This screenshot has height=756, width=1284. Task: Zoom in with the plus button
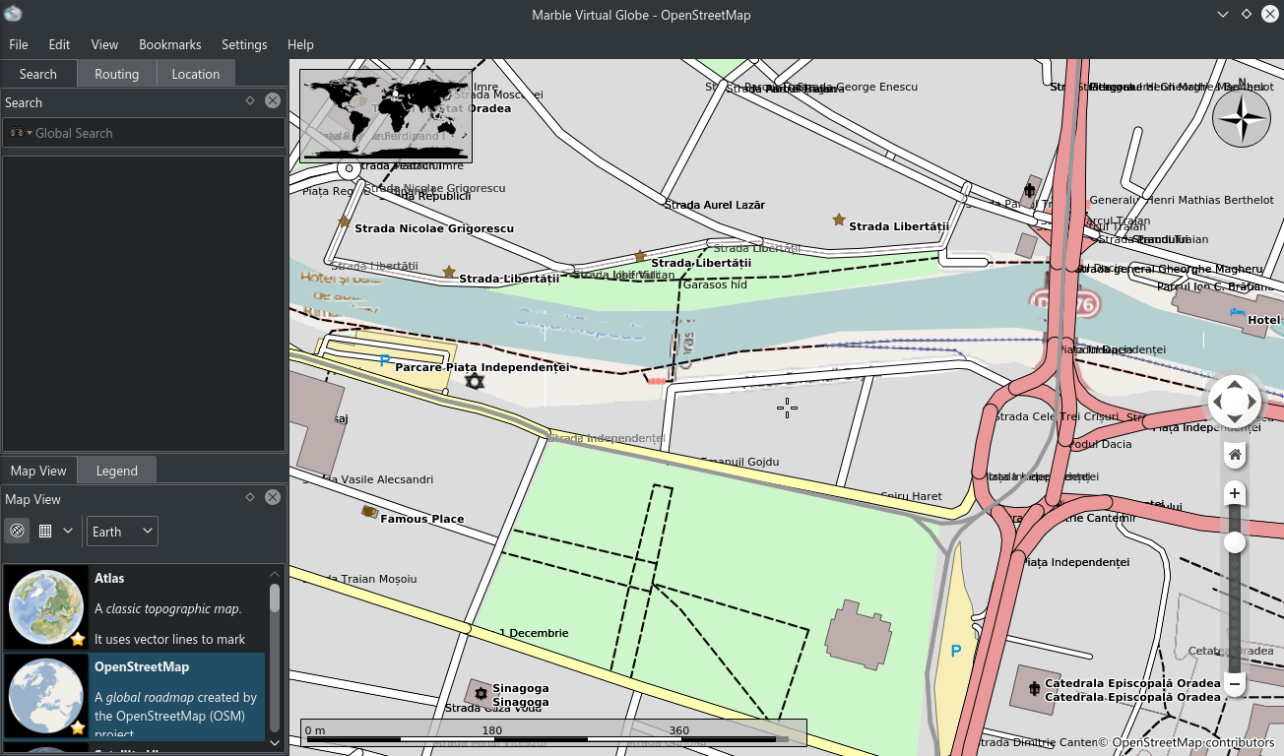point(1235,493)
